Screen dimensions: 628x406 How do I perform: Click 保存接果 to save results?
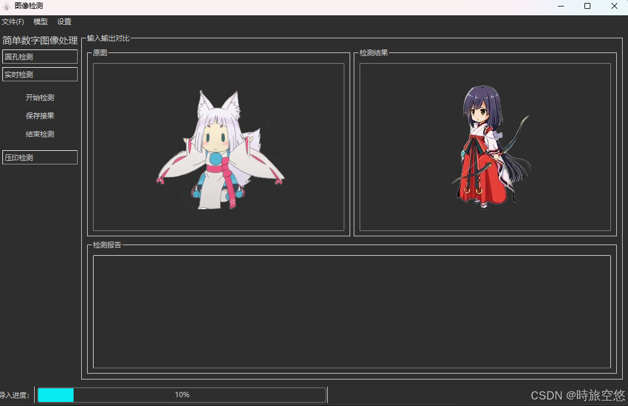point(40,116)
